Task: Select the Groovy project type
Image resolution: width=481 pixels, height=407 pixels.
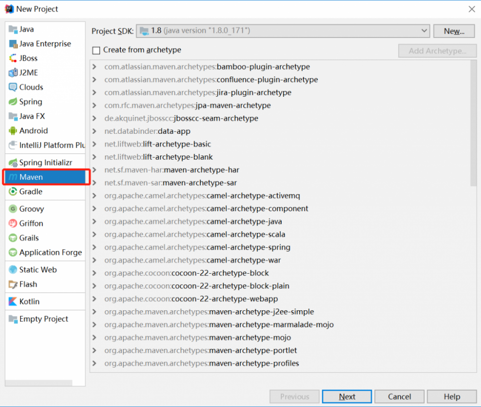Action: [31, 209]
